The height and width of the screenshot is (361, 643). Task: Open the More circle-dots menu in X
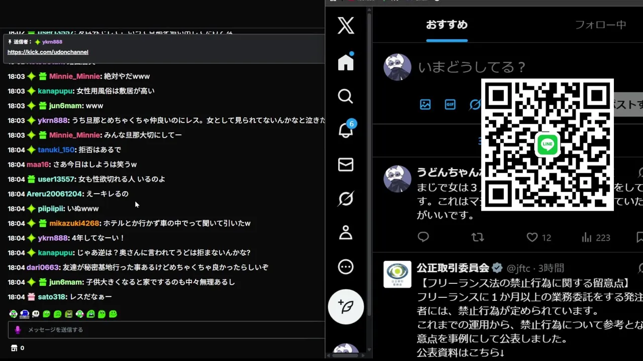pyautogui.click(x=346, y=267)
